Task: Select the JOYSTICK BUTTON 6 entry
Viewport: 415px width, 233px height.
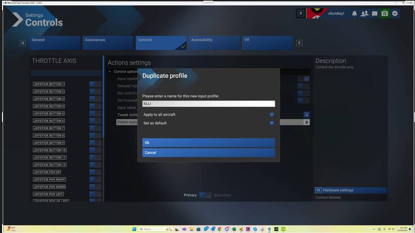Action: [x=49, y=121]
